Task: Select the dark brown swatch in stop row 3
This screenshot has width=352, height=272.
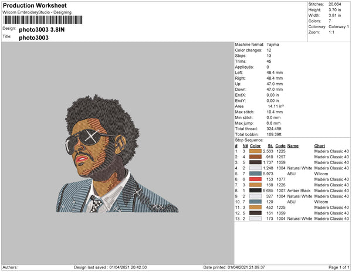Action: tap(255, 162)
